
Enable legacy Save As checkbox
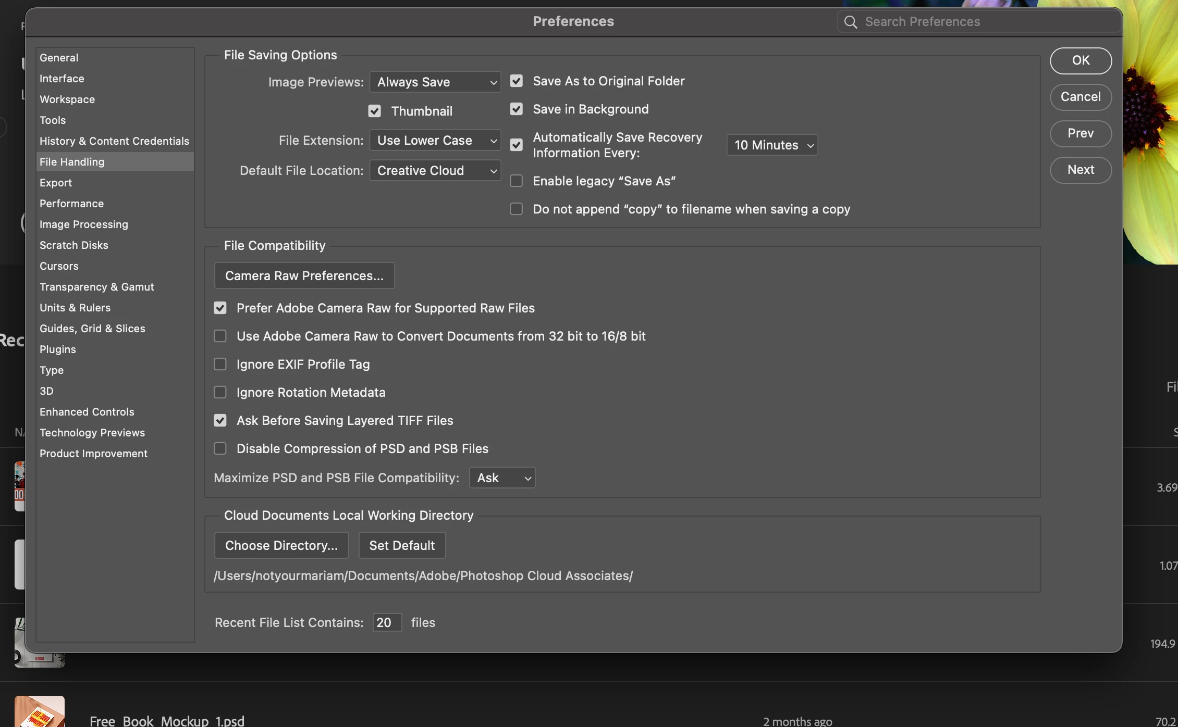tap(516, 181)
